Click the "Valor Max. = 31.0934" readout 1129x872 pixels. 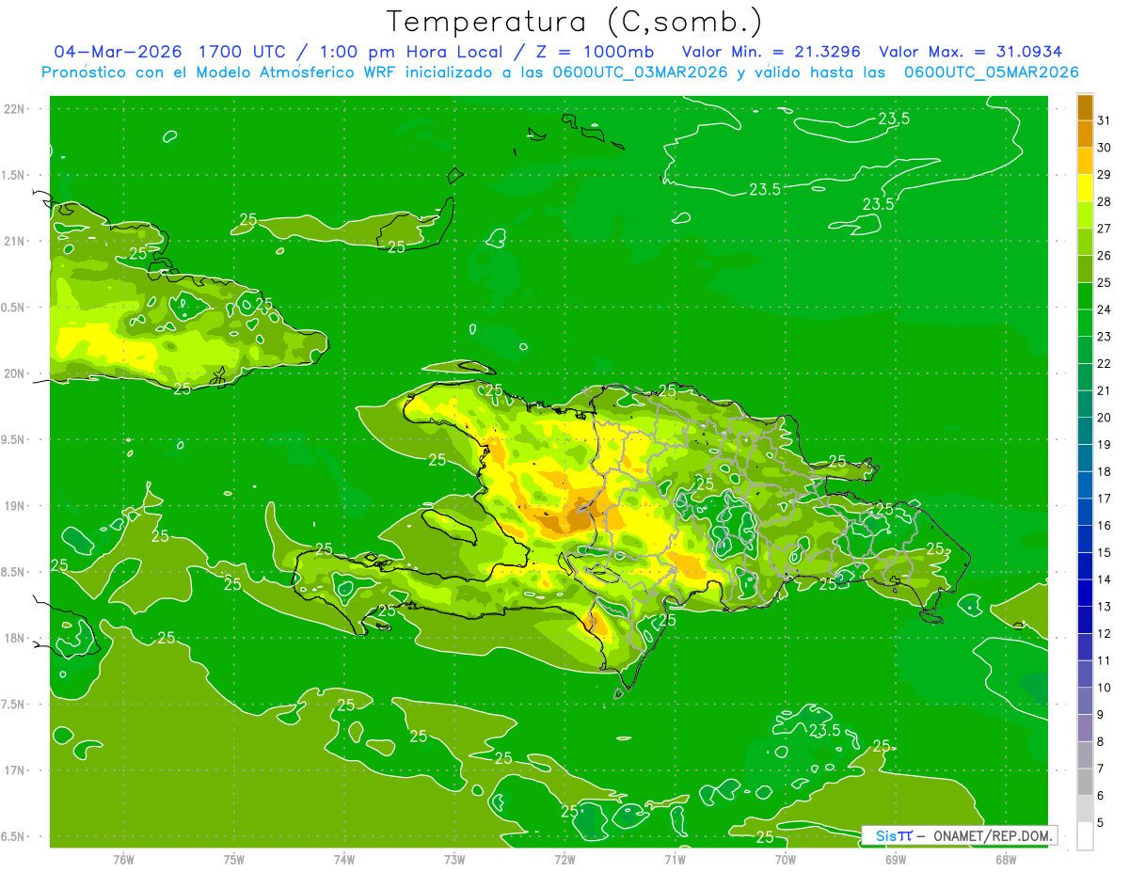971,52
